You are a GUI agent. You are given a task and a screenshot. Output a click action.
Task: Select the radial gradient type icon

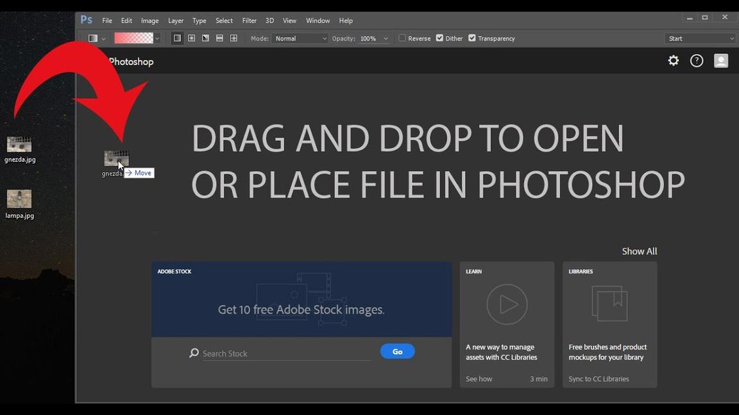click(191, 38)
